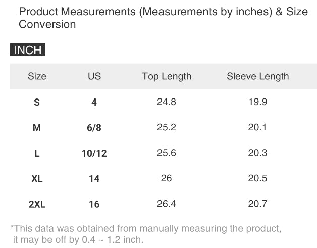The width and height of the screenshot is (317, 248).
Task: Click US size 10/12 cell
Action: (94, 153)
